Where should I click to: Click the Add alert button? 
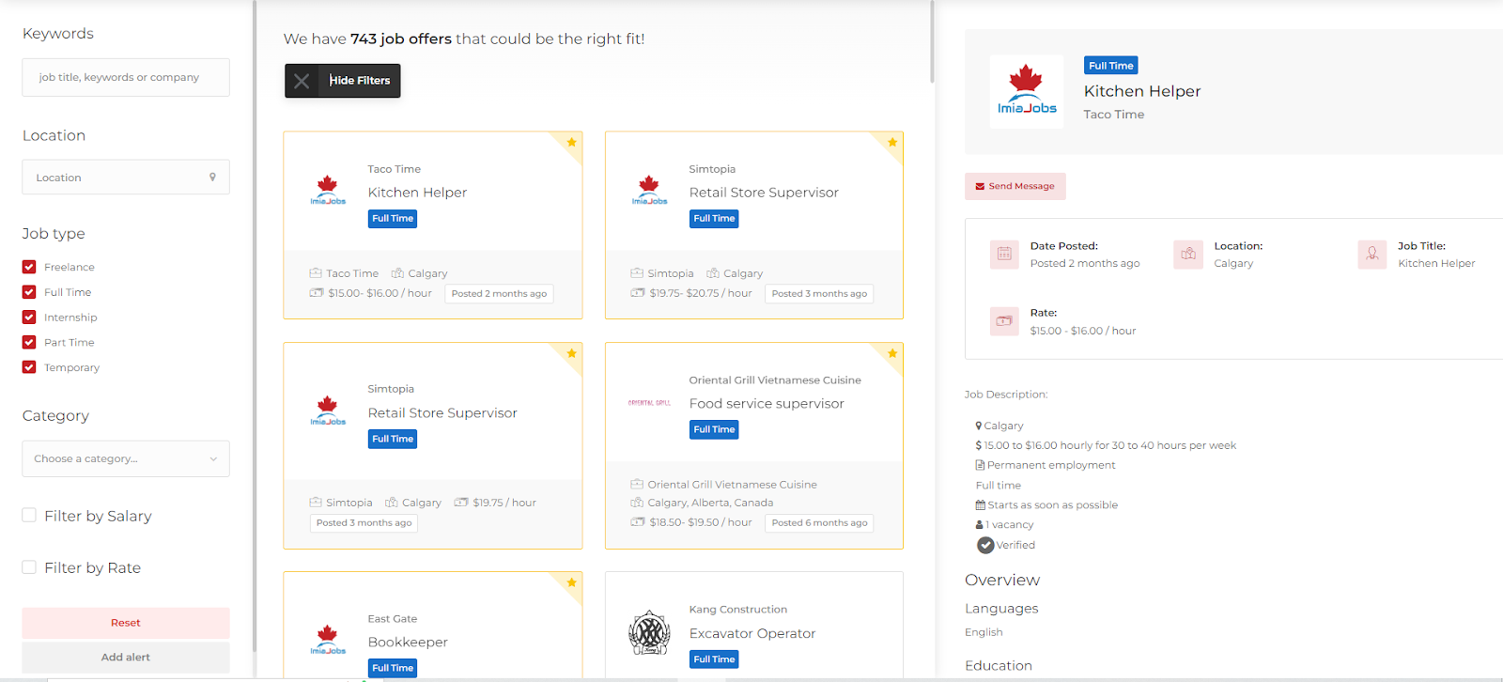[126, 658]
